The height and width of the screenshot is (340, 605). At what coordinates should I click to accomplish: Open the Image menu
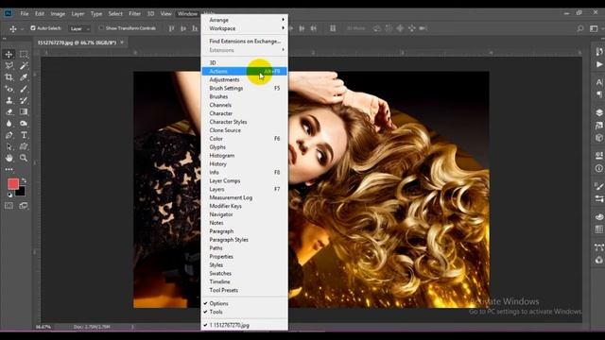point(58,14)
